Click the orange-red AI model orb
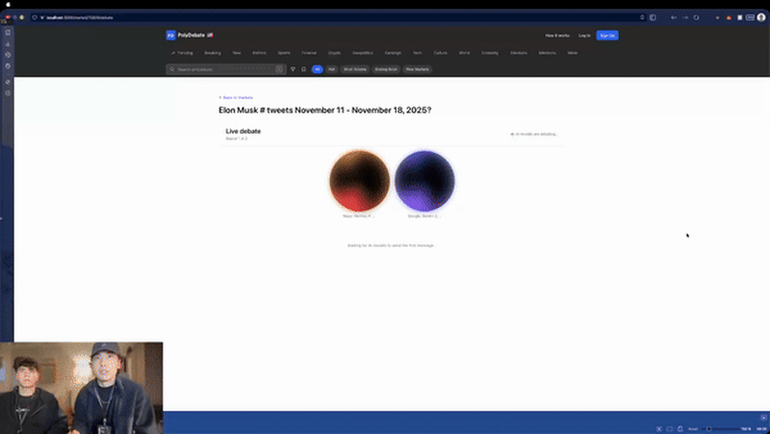 (x=359, y=181)
